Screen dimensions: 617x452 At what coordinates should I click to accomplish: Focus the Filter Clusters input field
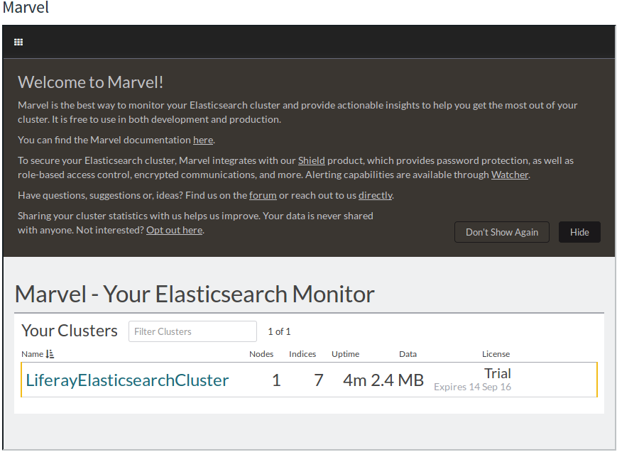point(192,331)
